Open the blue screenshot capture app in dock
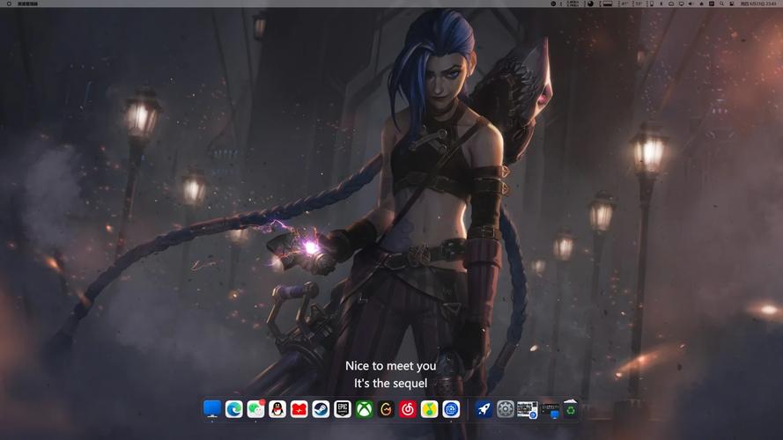 click(451, 409)
